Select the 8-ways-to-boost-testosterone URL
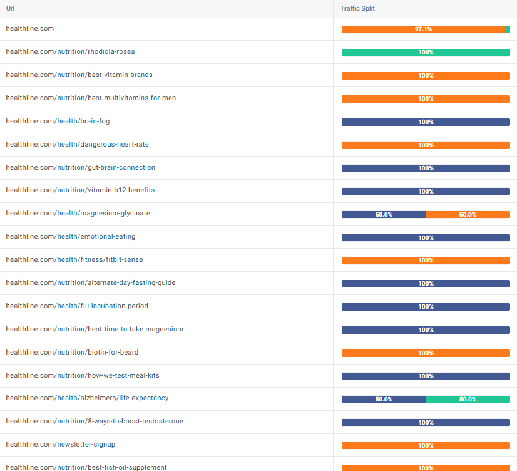 pos(95,421)
